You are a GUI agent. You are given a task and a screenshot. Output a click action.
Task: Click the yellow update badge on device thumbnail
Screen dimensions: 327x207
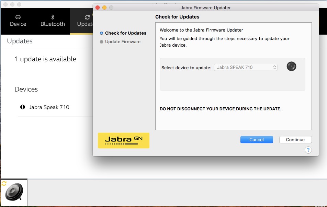4,183
